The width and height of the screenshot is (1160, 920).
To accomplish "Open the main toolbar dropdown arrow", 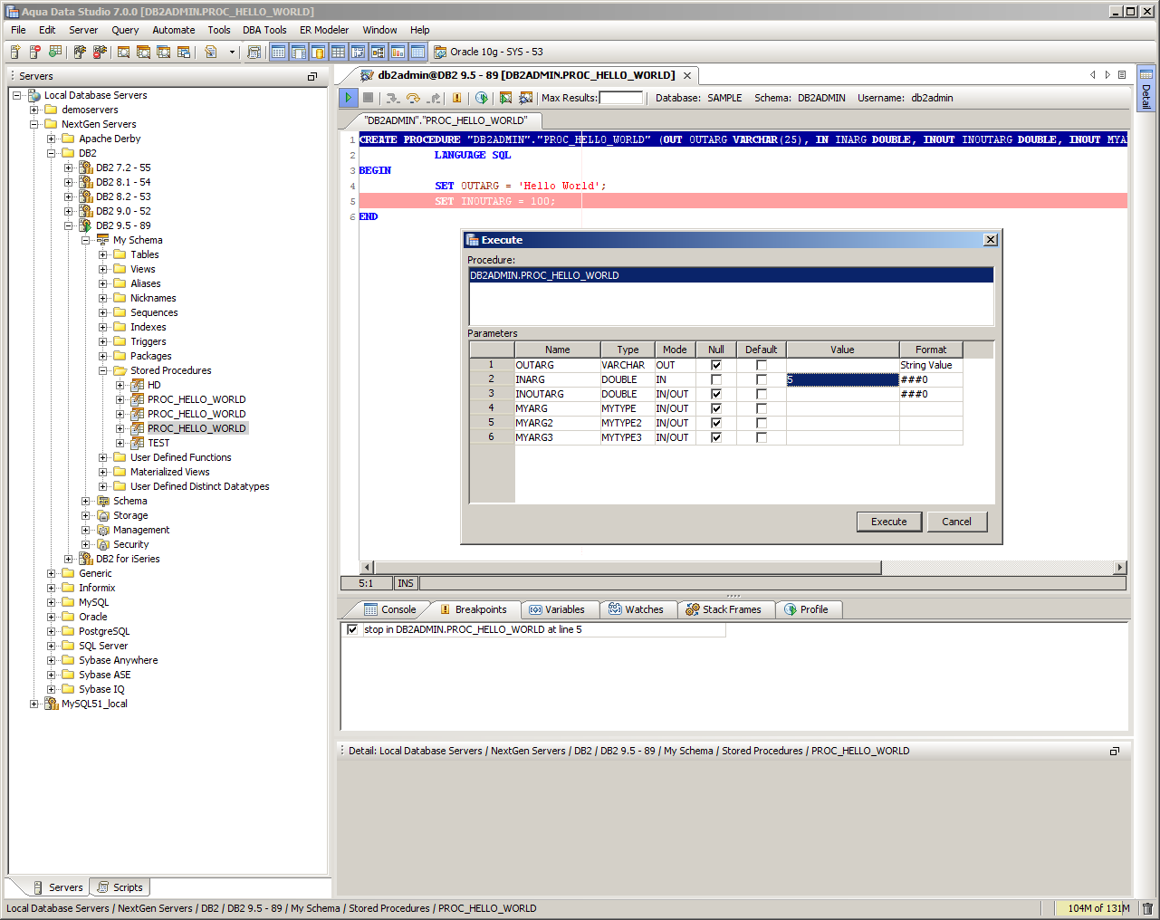I will coord(232,52).
